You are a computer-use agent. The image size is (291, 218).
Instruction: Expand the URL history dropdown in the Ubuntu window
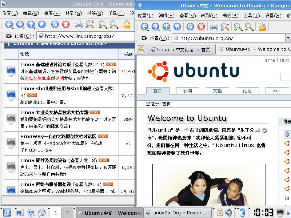pyautogui.click(x=288, y=38)
